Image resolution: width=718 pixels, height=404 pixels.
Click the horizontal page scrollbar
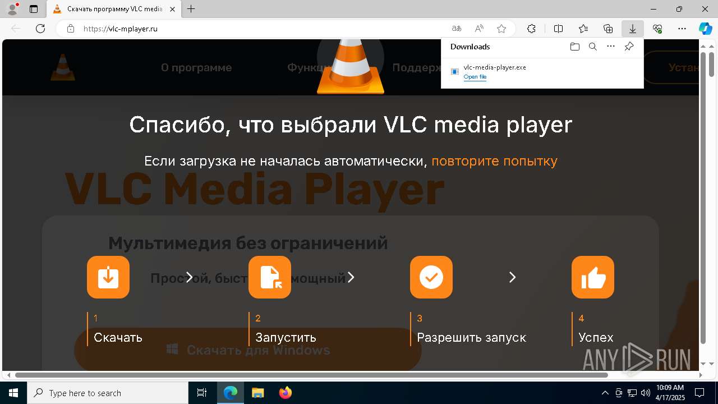tap(311, 375)
